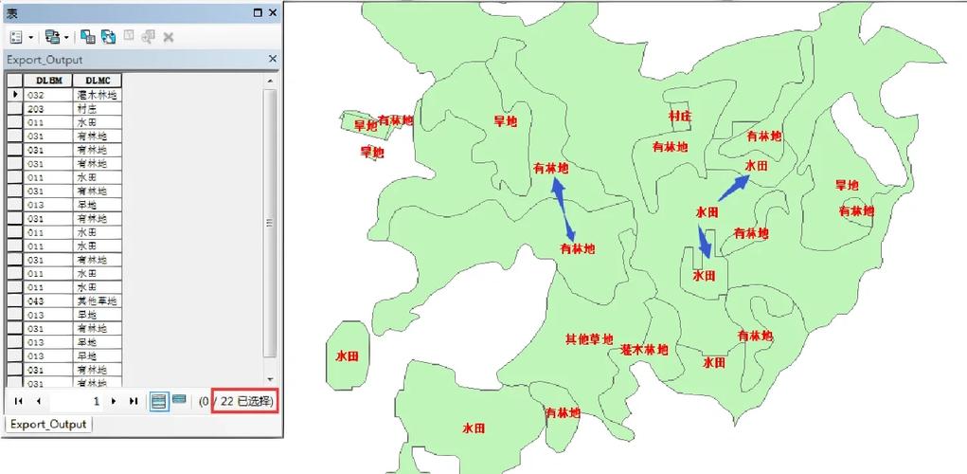Click the table vertical scrollbar thumb
The width and height of the screenshot is (967, 474).
click(x=270, y=223)
